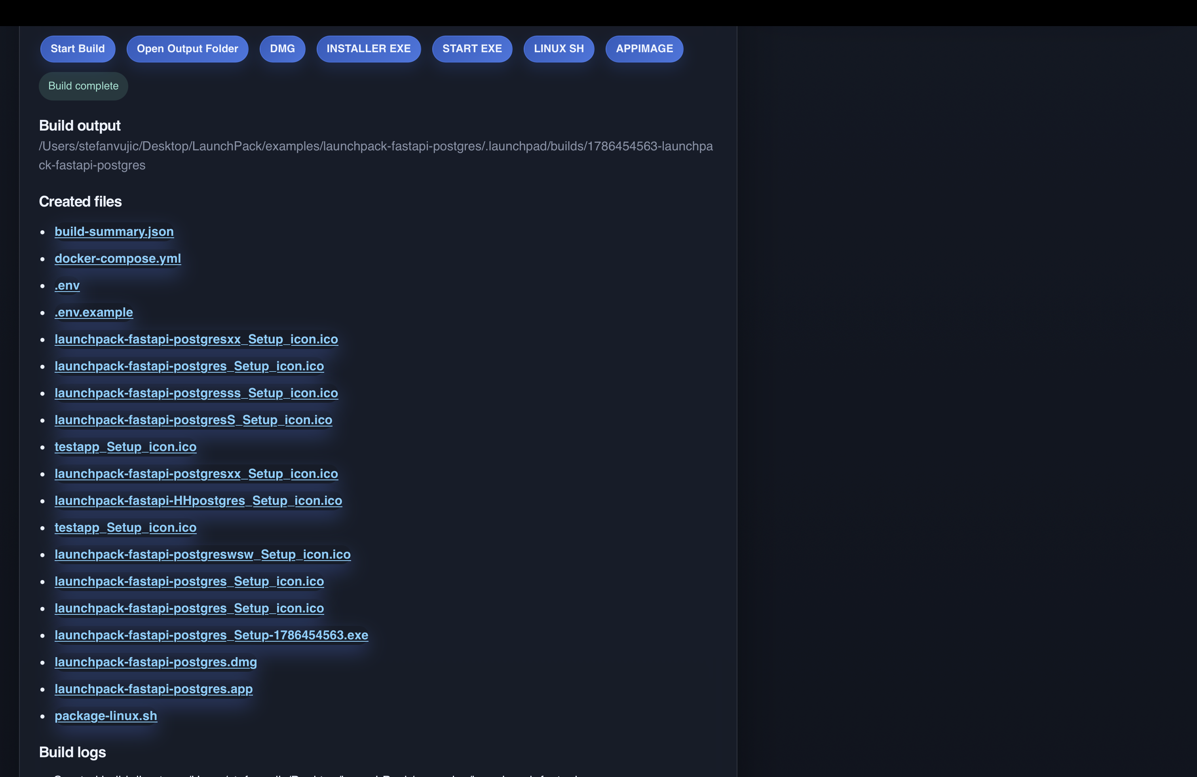This screenshot has height=777, width=1197.
Task: Open launchpack-fastapi-postgres_Setup-1786454563.exe link
Action: pos(211,635)
